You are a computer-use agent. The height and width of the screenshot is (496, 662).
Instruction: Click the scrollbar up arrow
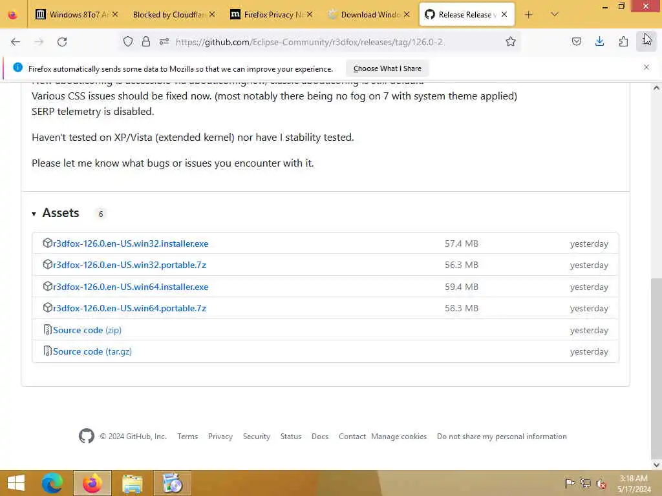(x=656, y=88)
